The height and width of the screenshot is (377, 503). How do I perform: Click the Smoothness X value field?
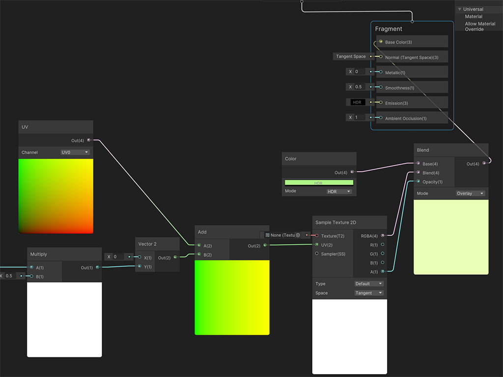(360, 87)
